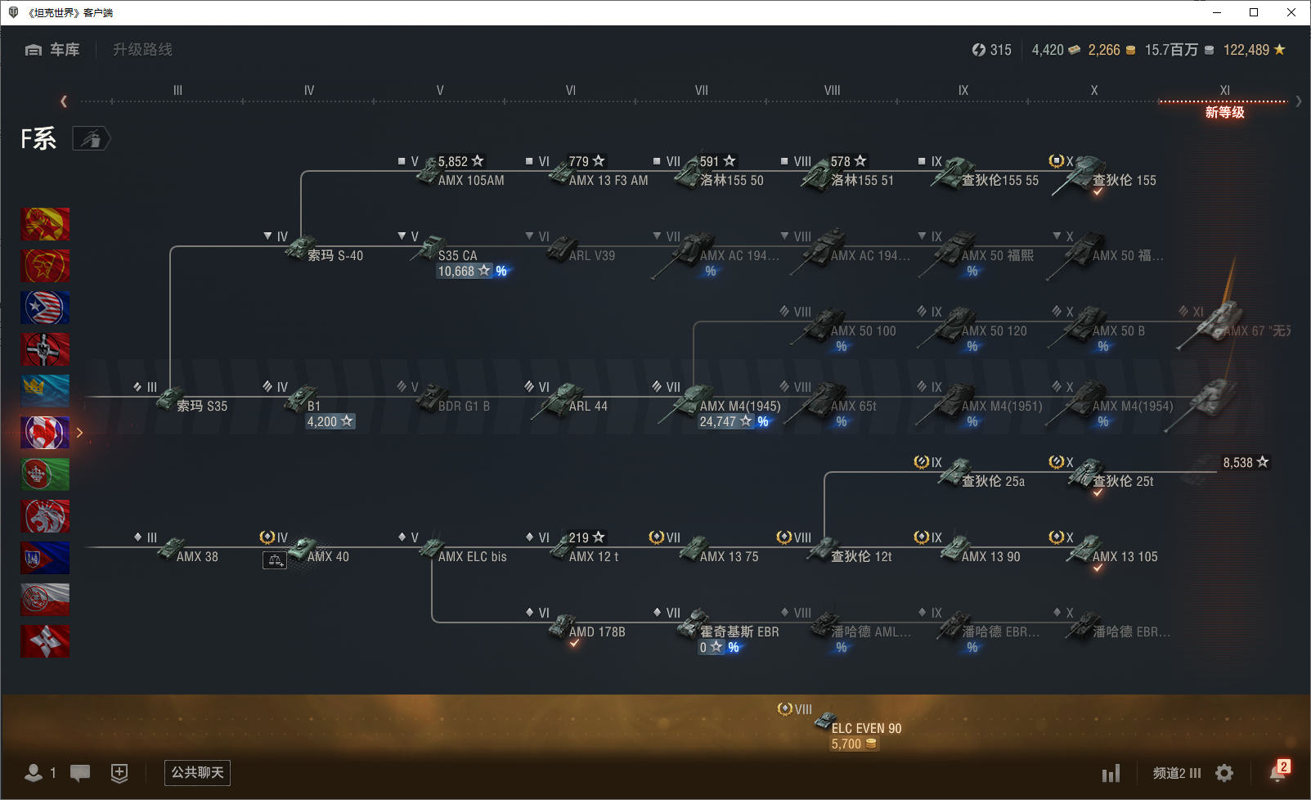
Task: Select the China nation flag
Action: (x=45, y=224)
